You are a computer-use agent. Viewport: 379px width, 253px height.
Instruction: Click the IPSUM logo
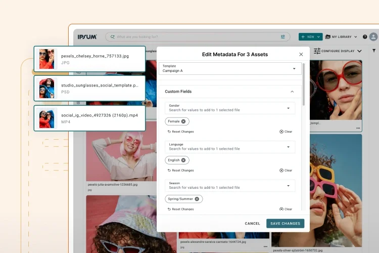(87, 37)
